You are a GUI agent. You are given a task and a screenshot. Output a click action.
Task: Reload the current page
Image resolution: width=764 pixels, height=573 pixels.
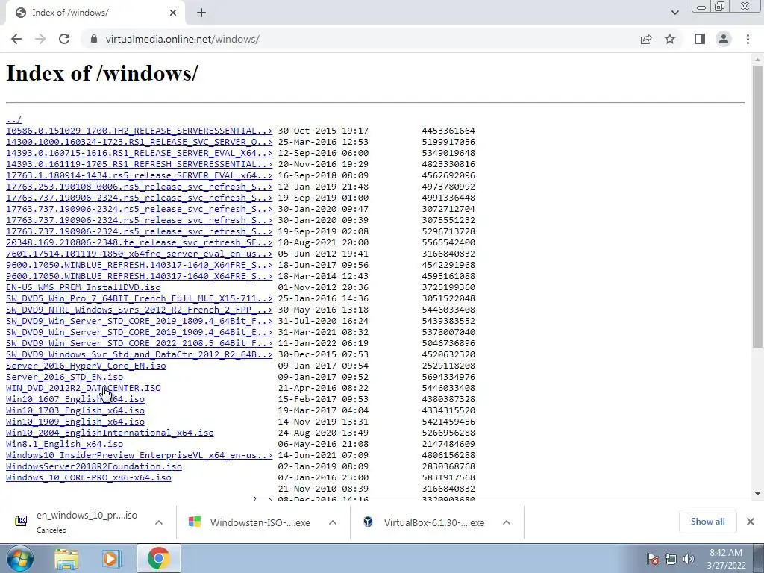click(x=64, y=39)
